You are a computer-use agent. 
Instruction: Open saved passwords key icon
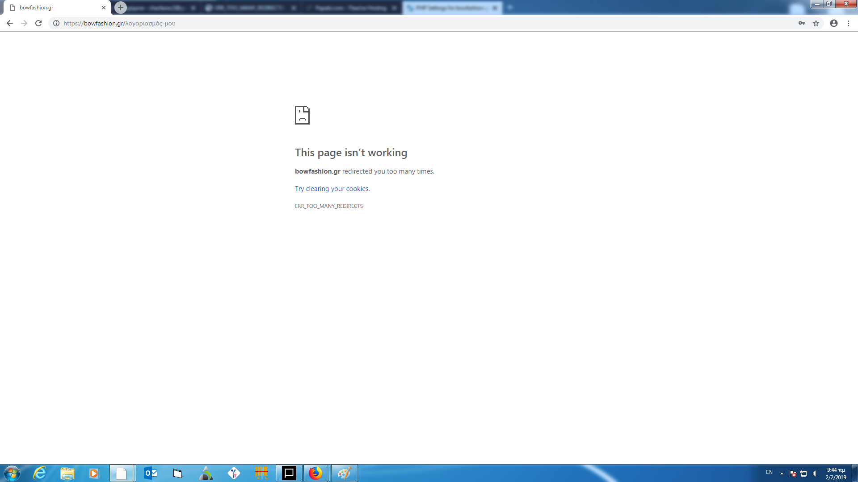802,23
